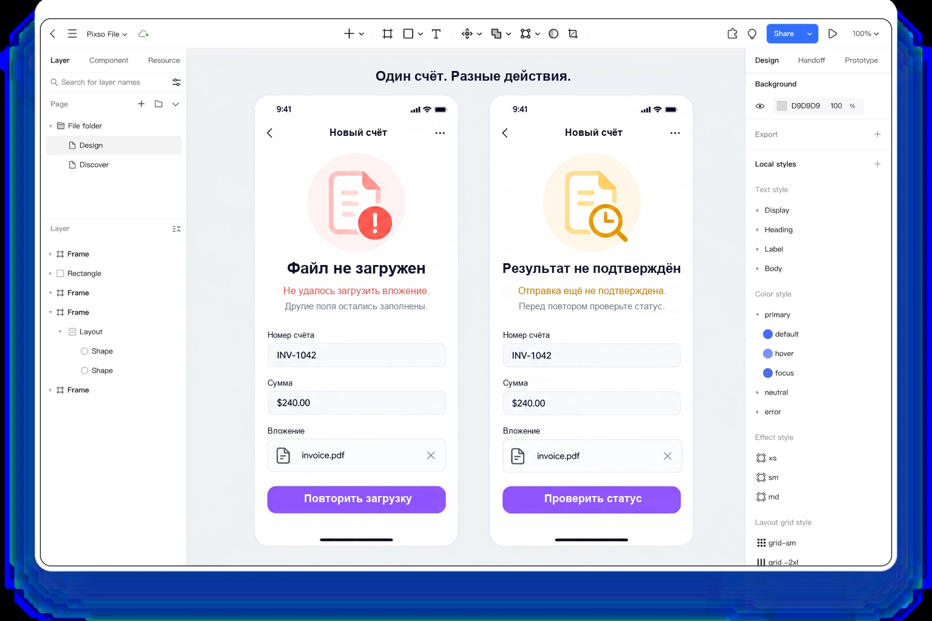Expand the neutral color style group
The width and height of the screenshot is (932, 621).
point(757,392)
